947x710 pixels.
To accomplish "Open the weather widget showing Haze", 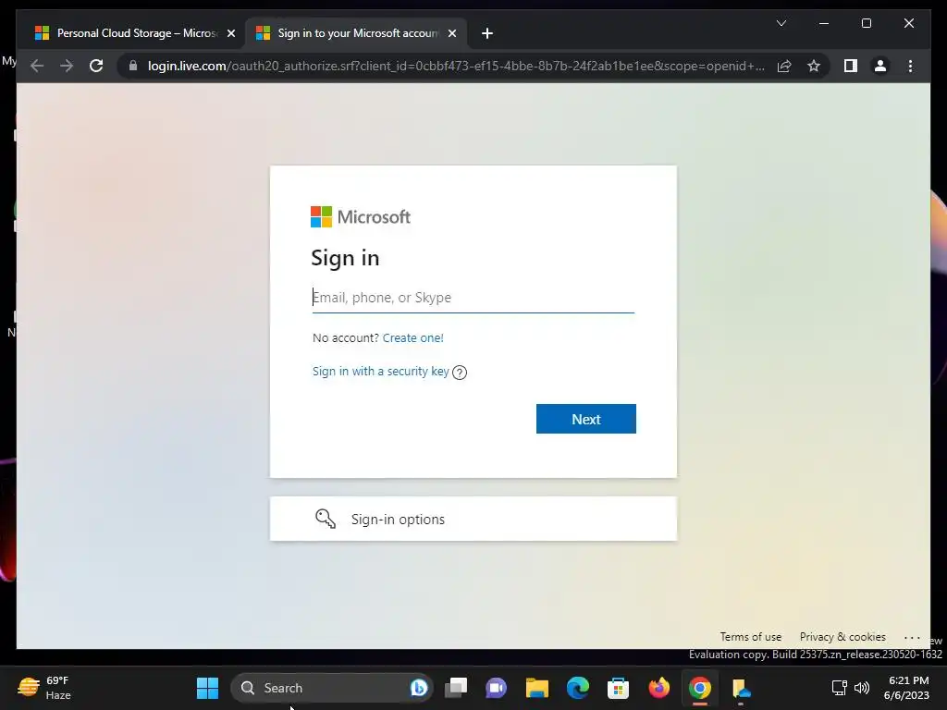I will point(44,688).
